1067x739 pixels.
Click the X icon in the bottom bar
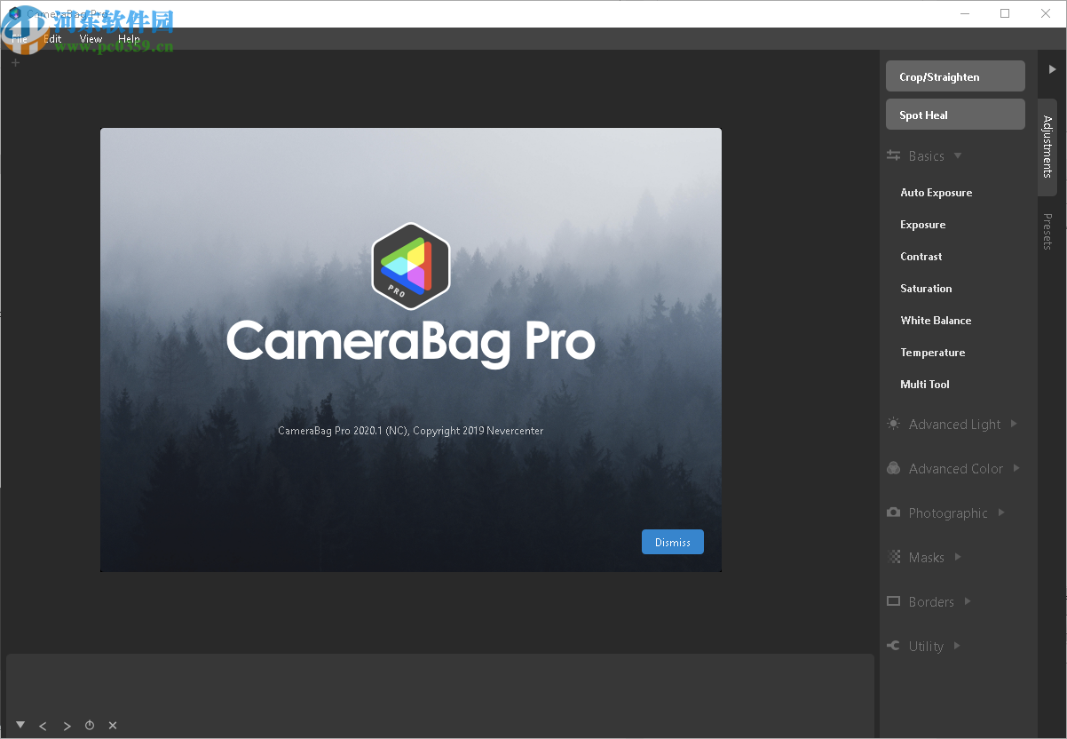112,725
